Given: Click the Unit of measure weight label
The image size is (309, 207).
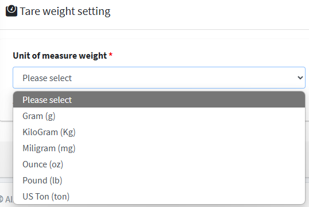Looking at the screenshot, I should tap(60, 56).
